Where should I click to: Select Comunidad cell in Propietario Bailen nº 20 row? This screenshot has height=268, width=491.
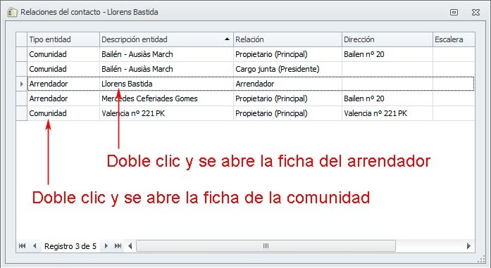(63, 54)
